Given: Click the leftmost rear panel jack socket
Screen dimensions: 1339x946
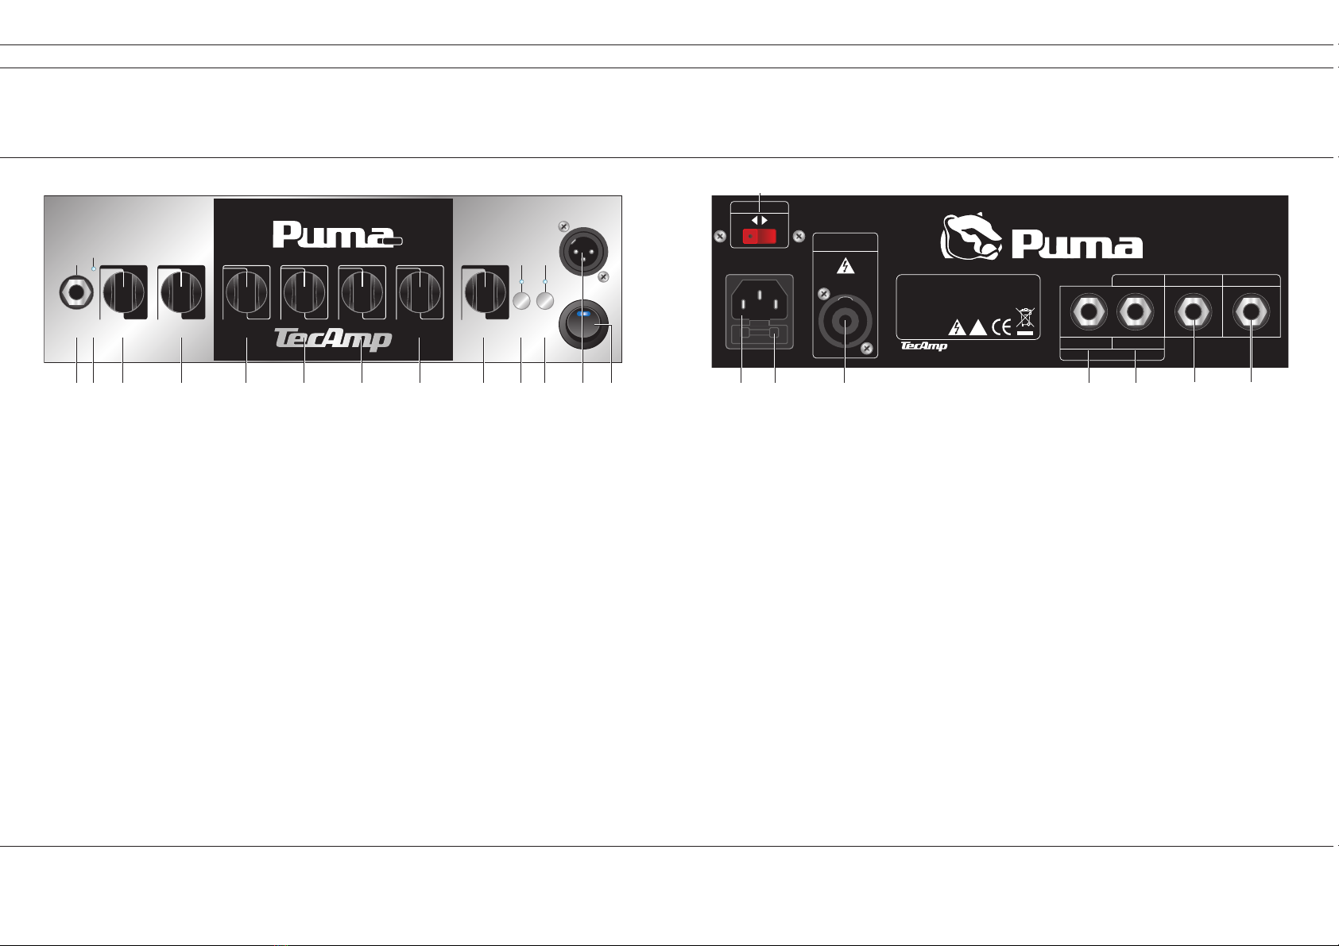Looking at the screenshot, I should click(x=1089, y=313).
